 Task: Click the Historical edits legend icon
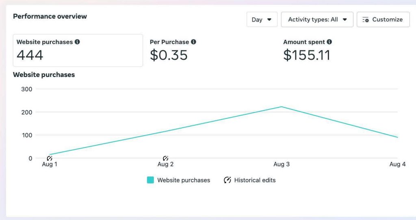tap(227, 180)
